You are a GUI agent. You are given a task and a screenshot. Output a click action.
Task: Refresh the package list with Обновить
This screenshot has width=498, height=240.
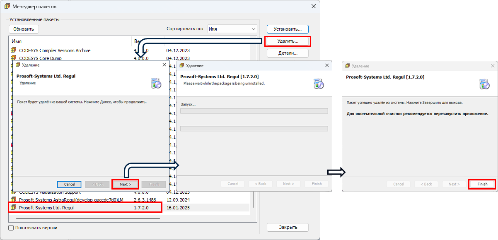click(24, 29)
